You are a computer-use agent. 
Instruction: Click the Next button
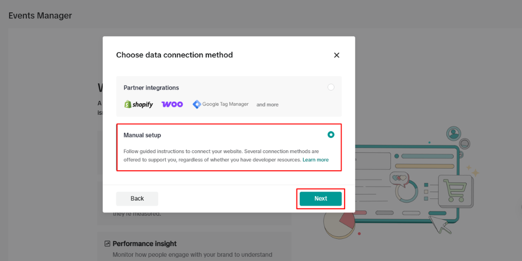321,198
